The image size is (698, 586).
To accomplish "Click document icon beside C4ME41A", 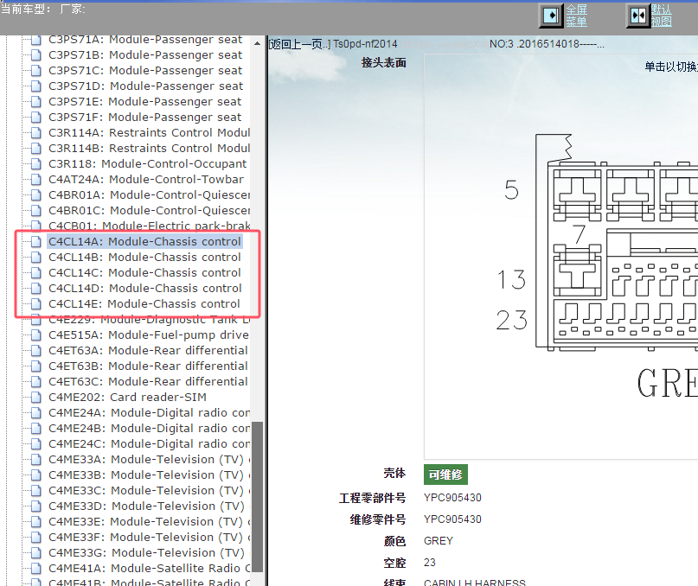I will pos(36,569).
